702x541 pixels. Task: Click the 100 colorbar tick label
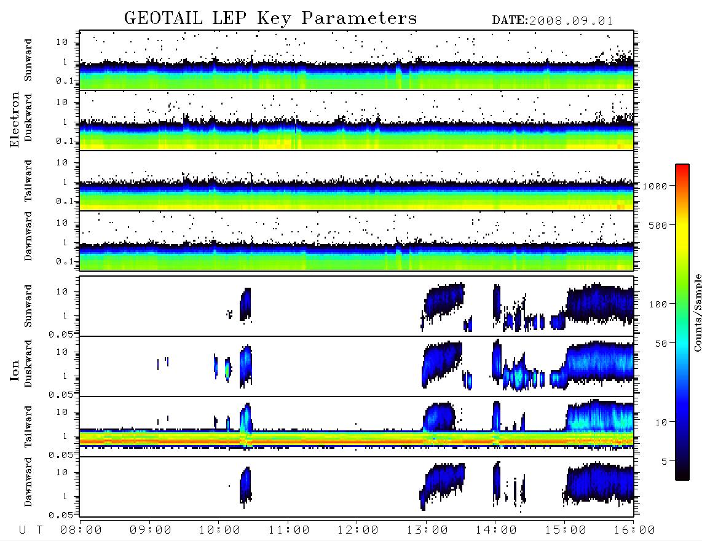tap(658, 304)
